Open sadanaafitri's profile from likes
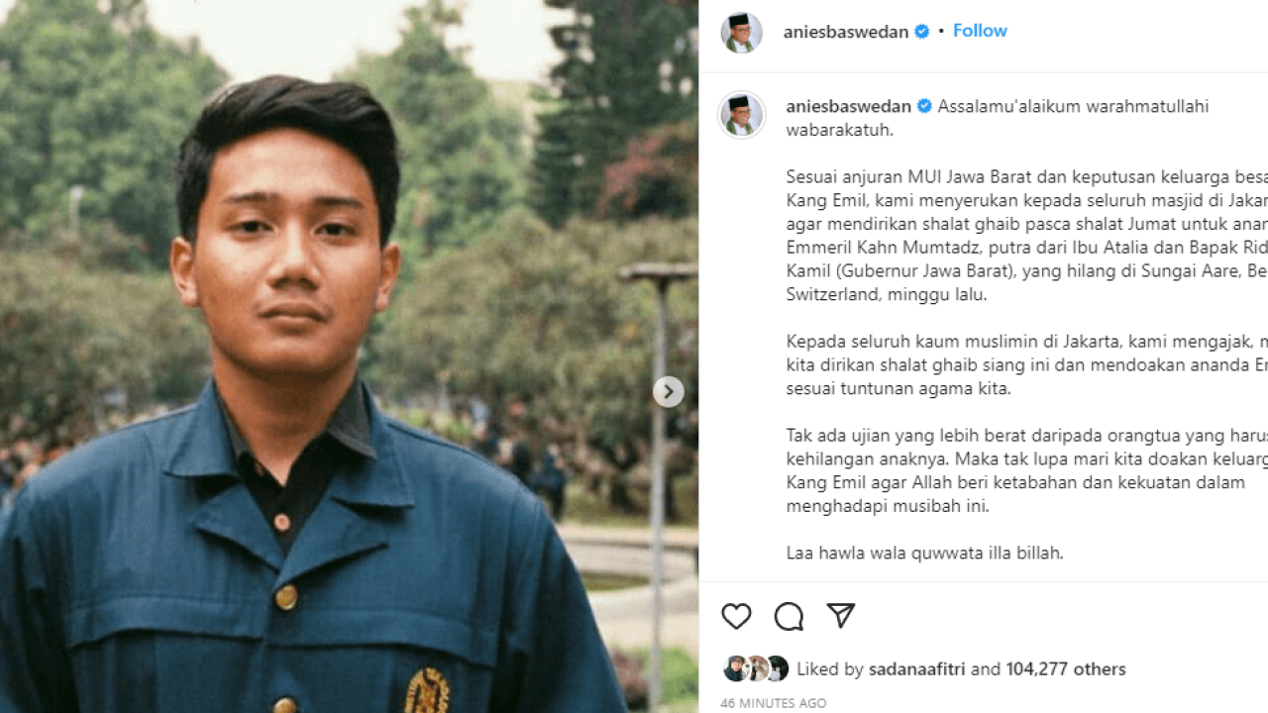Image resolution: width=1268 pixels, height=713 pixels. (917, 669)
